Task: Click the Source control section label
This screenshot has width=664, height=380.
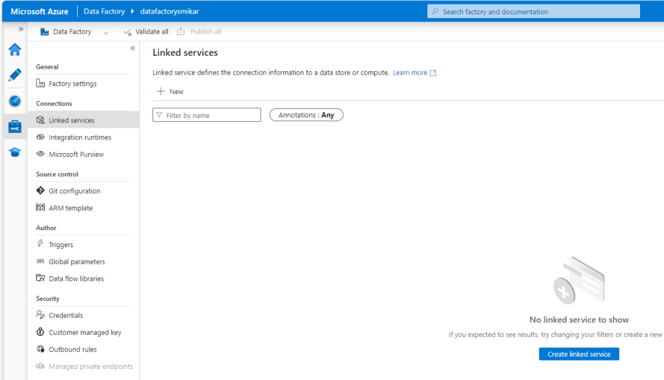Action: point(57,174)
